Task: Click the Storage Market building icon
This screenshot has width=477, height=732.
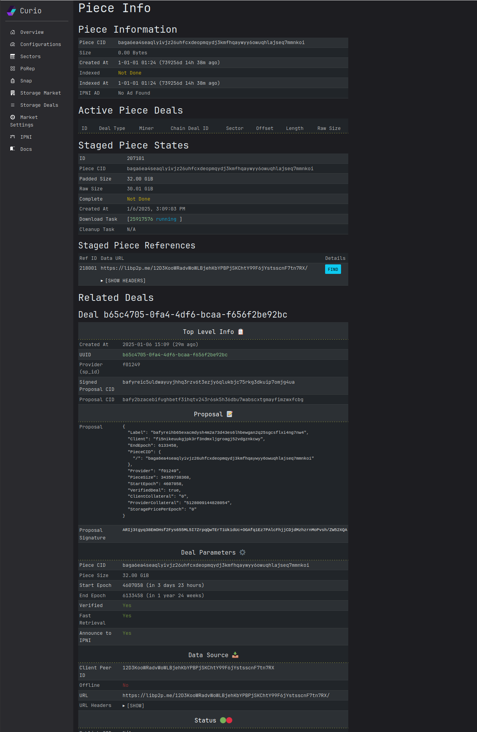Action: click(13, 93)
